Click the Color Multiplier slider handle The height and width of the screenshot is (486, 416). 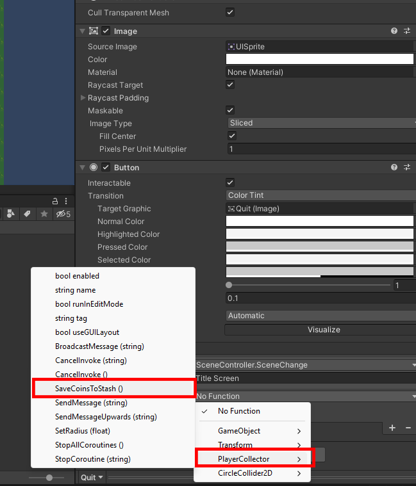tap(229, 285)
